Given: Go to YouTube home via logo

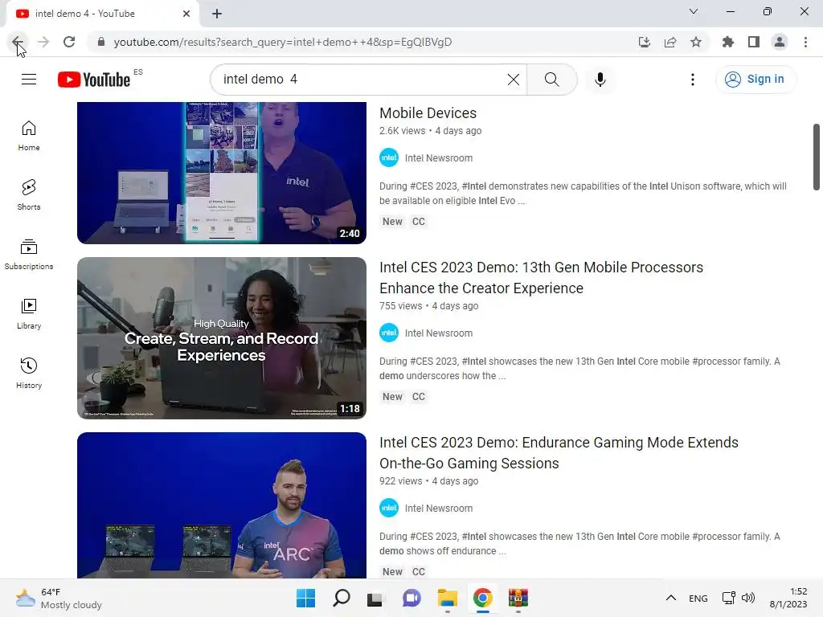Looking at the screenshot, I should (94, 80).
